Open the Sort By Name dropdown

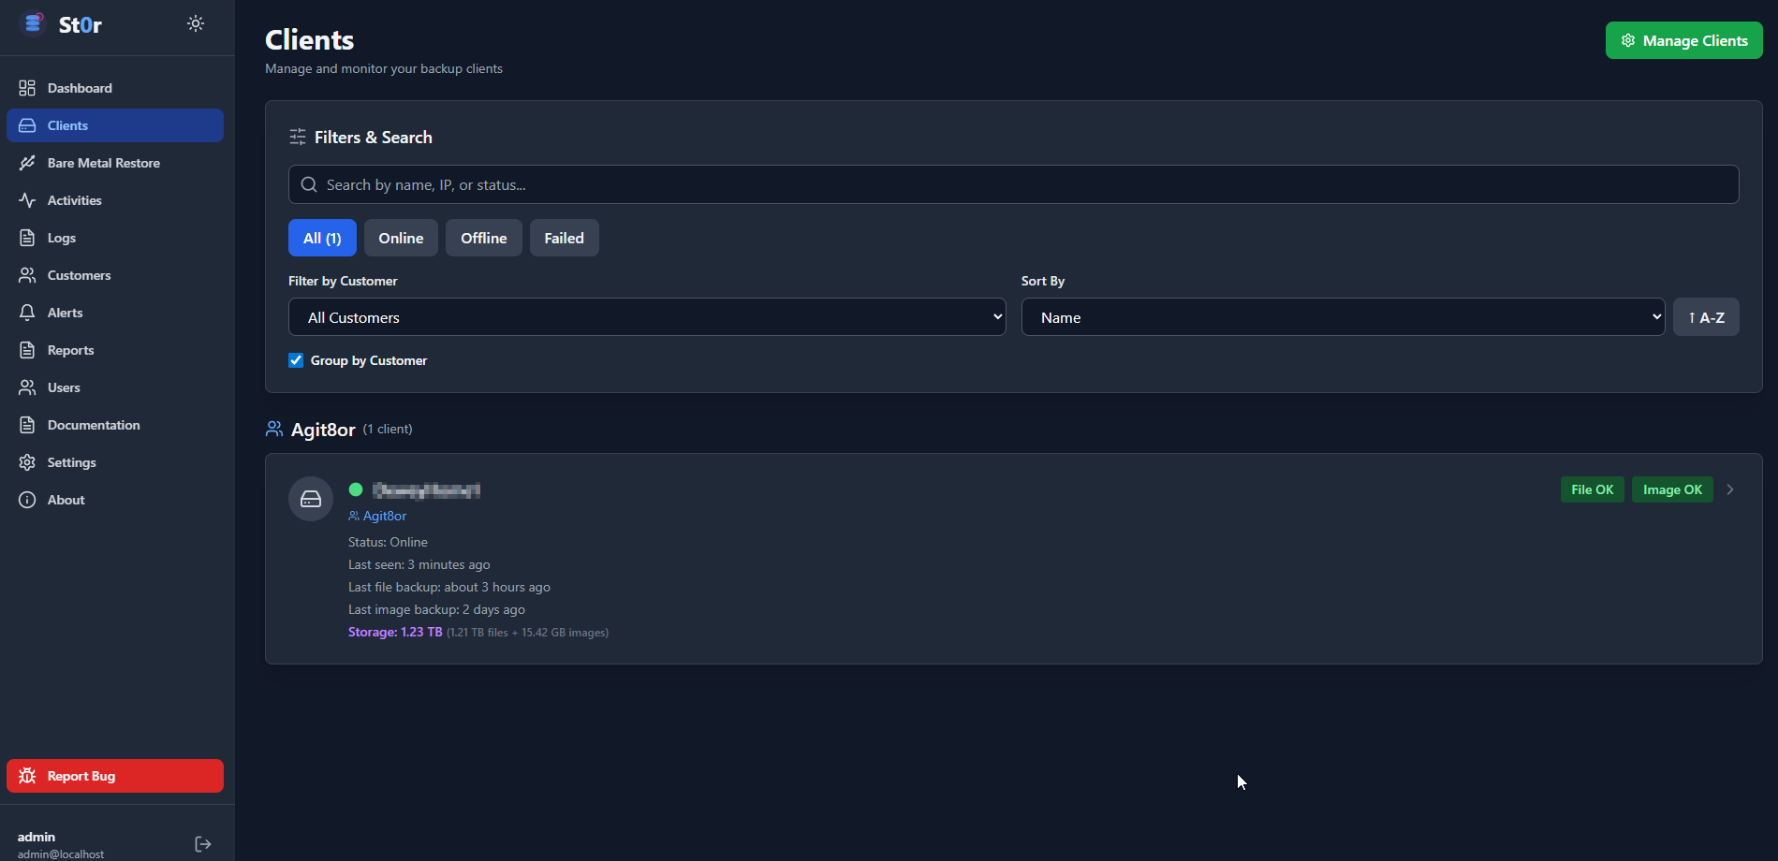point(1343,316)
